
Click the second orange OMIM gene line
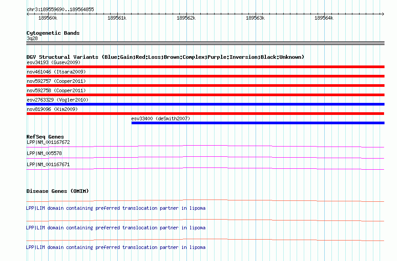point(205,220)
